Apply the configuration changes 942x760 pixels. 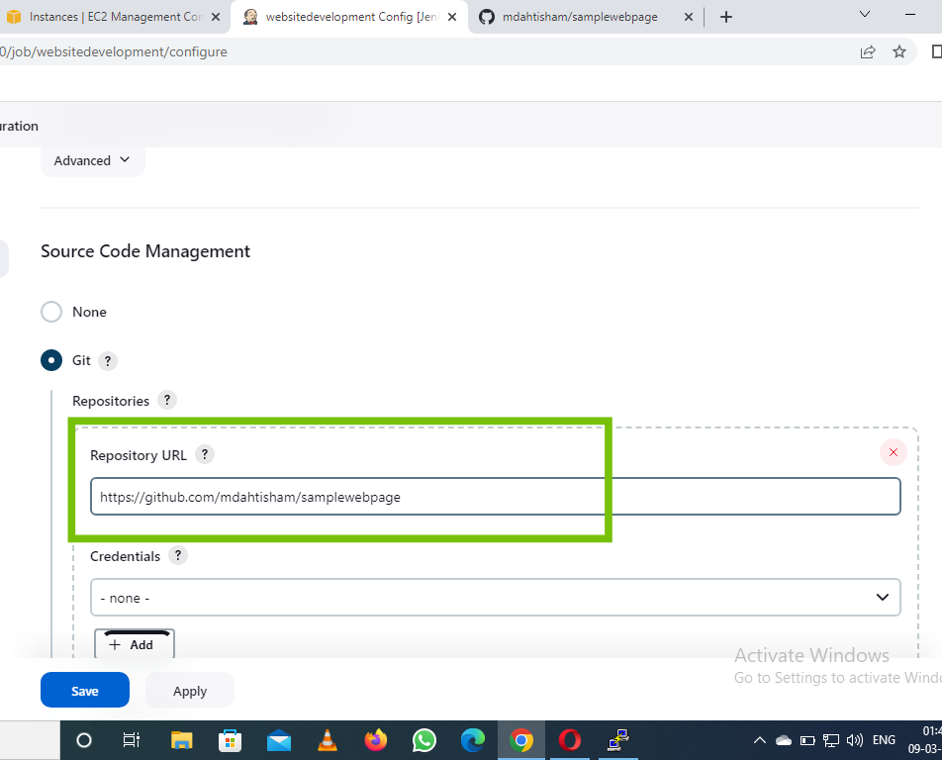click(190, 691)
